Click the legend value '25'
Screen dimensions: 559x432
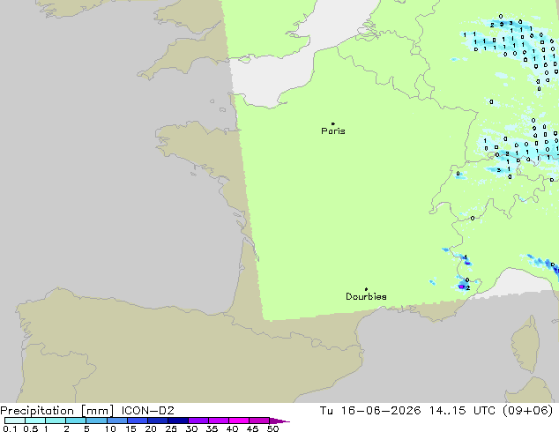point(171,428)
